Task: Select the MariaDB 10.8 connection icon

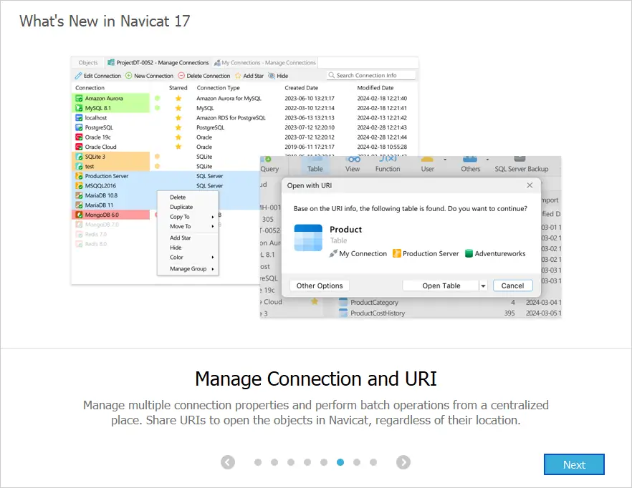Action: 79,195
